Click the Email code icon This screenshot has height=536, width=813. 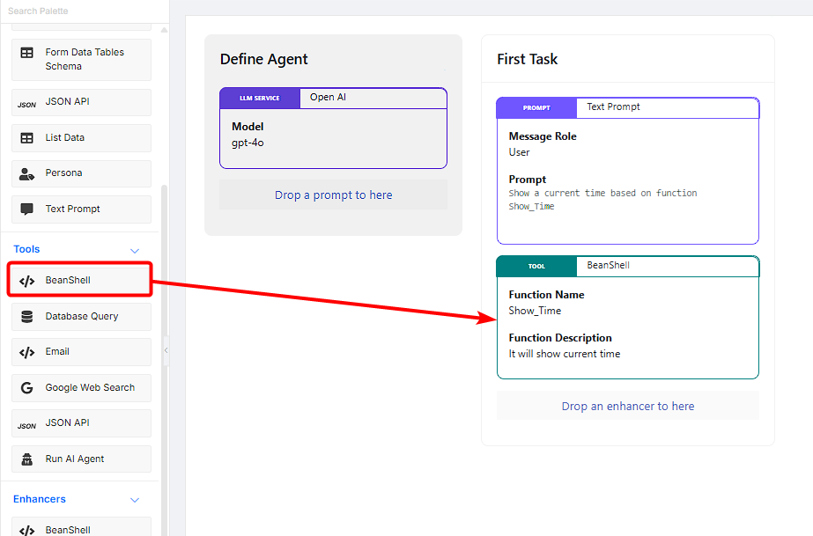(x=27, y=353)
